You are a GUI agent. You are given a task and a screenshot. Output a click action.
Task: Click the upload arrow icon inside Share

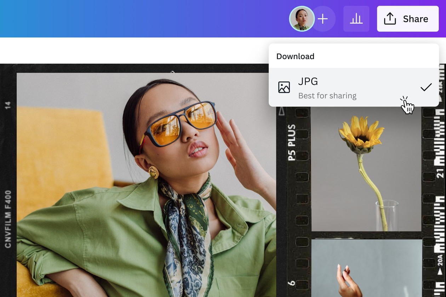coord(390,19)
